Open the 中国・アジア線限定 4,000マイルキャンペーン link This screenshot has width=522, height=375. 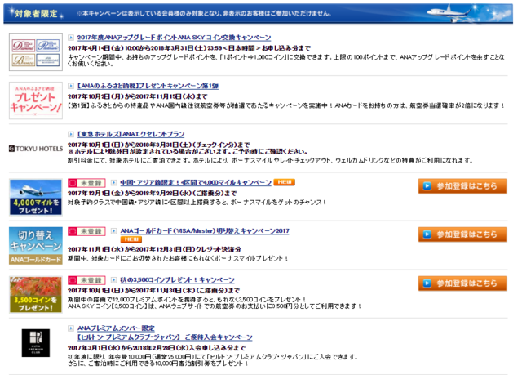click(x=196, y=182)
